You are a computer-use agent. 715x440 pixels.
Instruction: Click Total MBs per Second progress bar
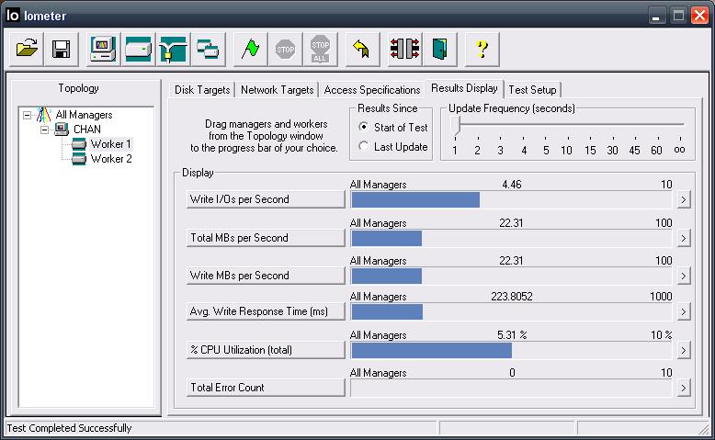[x=511, y=238]
